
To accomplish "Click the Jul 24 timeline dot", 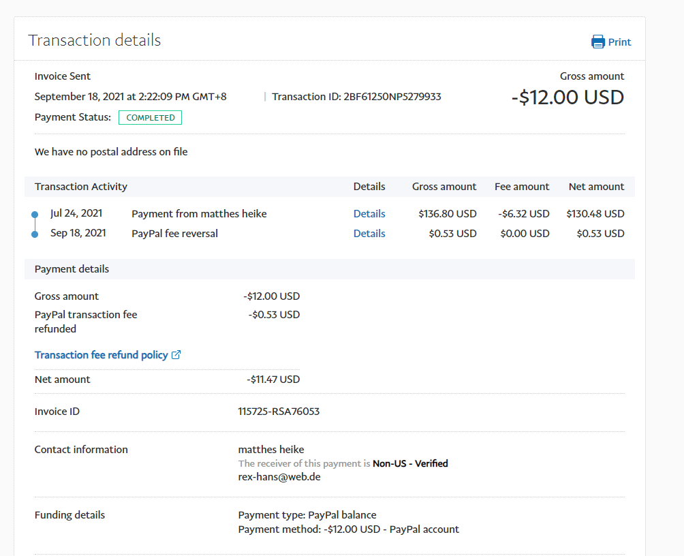I will pyautogui.click(x=35, y=215).
